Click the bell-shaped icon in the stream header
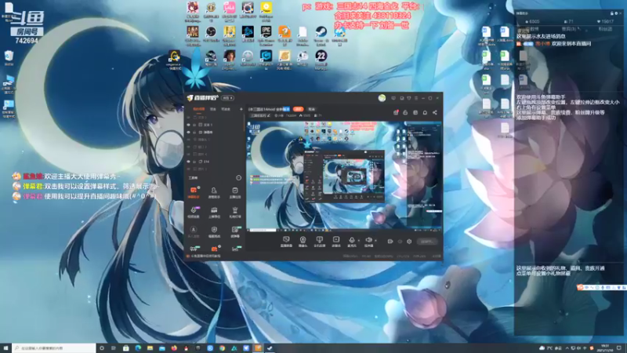Viewport: 627px width, 353px height. [425, 112]
